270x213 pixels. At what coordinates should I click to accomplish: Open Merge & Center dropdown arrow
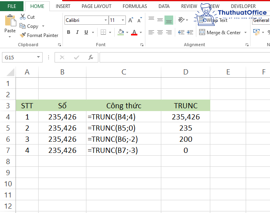245,32
